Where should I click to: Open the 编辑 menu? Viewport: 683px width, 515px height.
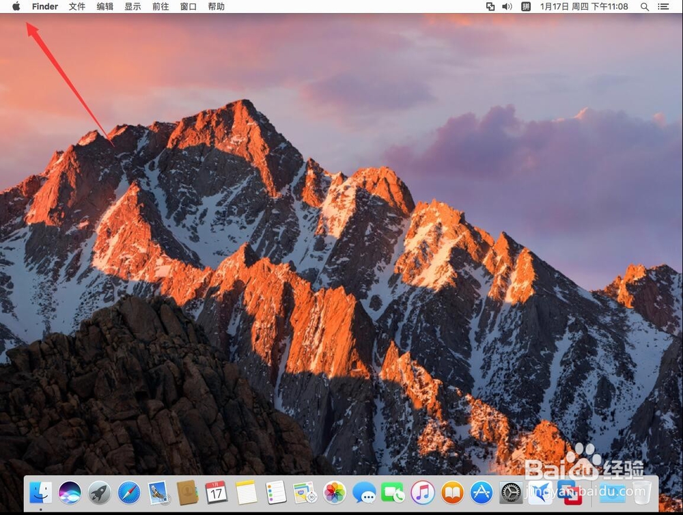point(104,7)
